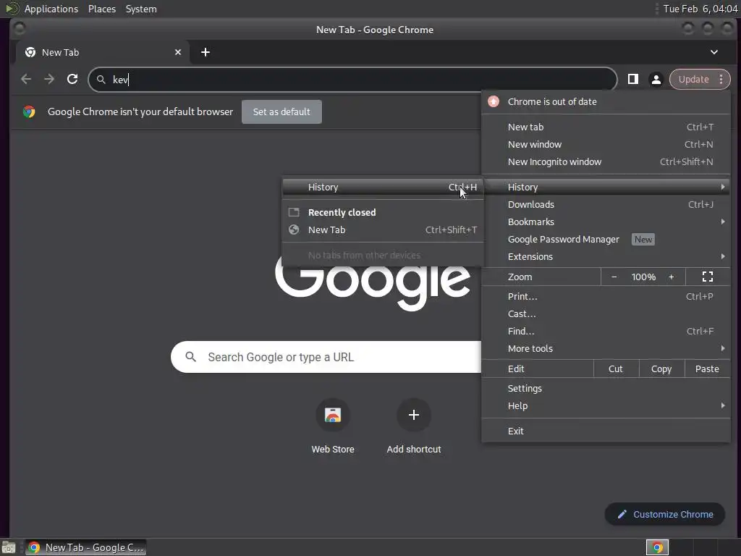Choose Find… from the menu

(606, 332)
